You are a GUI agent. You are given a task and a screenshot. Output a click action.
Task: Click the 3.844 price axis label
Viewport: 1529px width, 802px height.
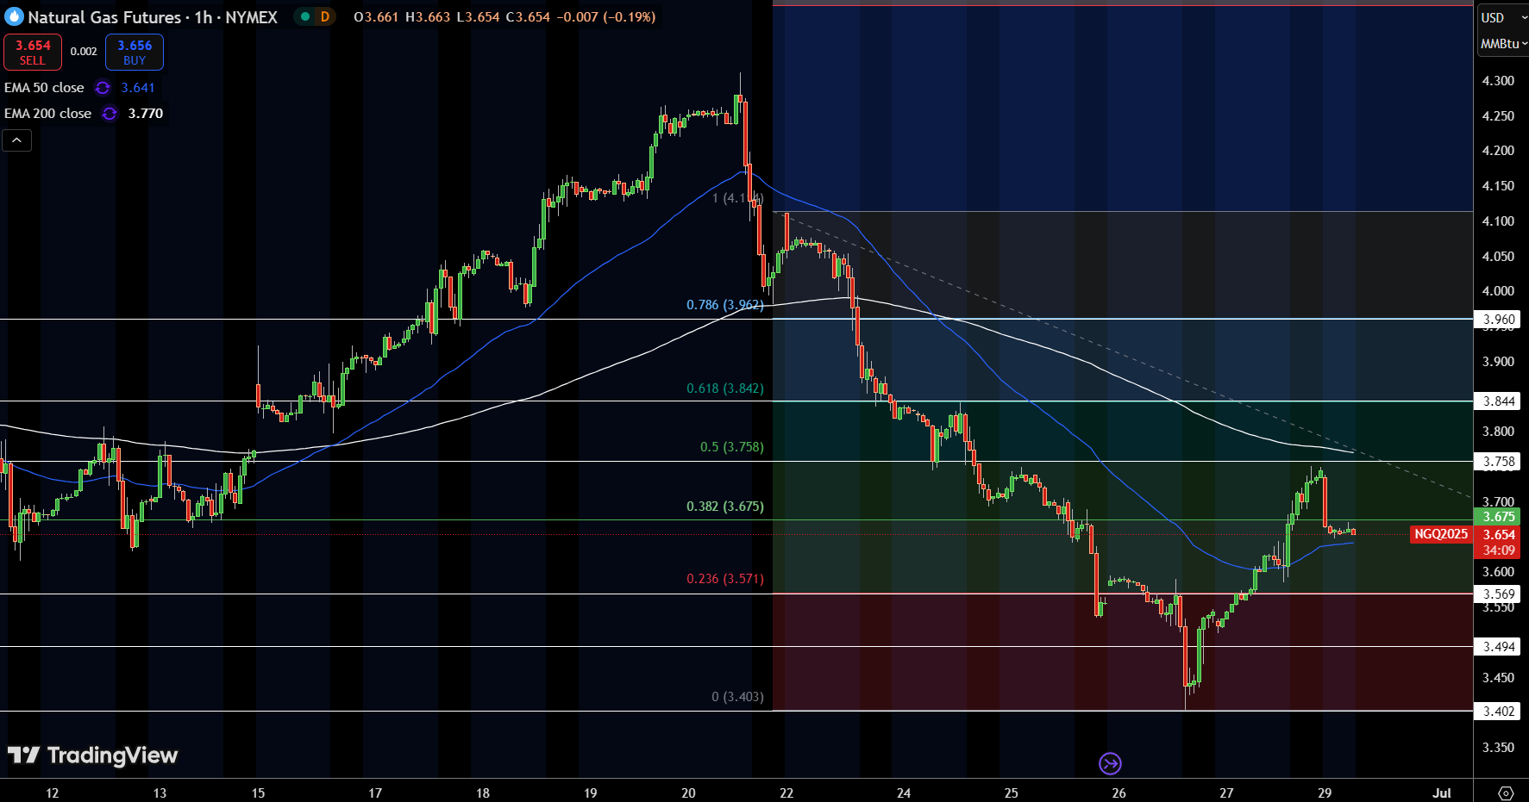pyautogui.click(x=1498, y=401)
